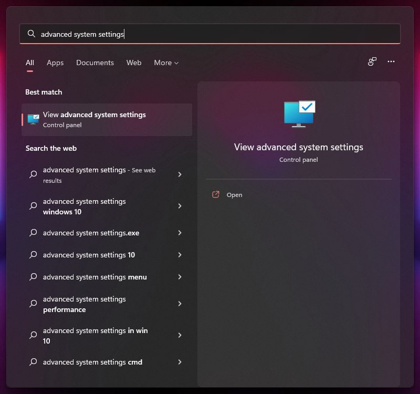
Task: Click the magnifier beside 'advanced system settings 10'
Action: (x=33, y=255)
